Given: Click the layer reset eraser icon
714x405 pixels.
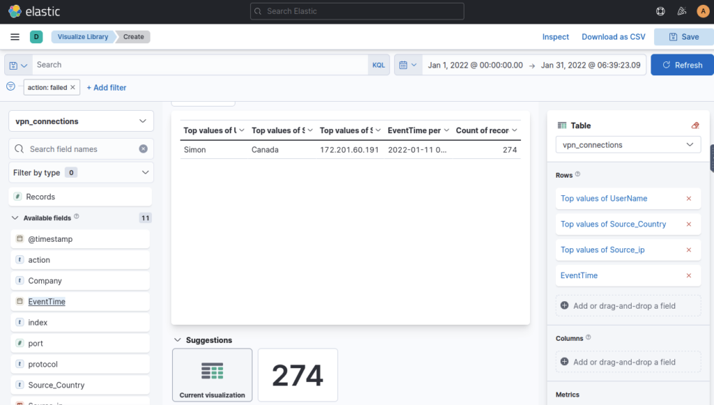Looking at the screenshot, I should pyautogui.click(x=695, y=125).
